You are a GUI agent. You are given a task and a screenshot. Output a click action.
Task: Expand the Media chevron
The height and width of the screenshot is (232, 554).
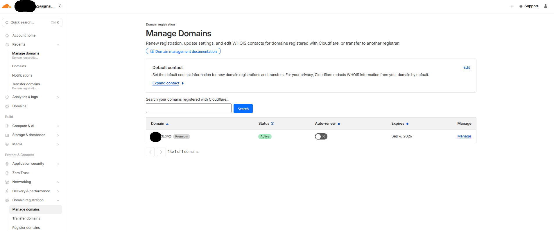click(x=58, y=144)
